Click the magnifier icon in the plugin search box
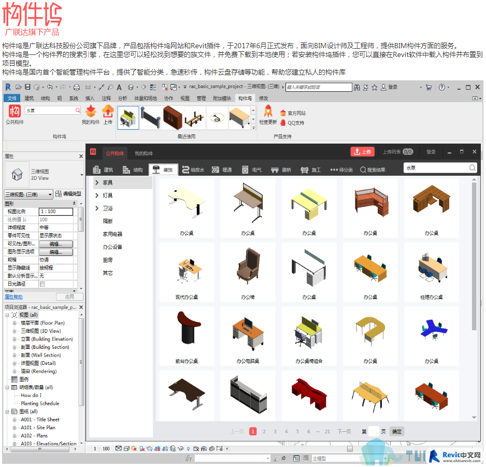The height and width of the screenshot is (467, 486). point(472,168)
